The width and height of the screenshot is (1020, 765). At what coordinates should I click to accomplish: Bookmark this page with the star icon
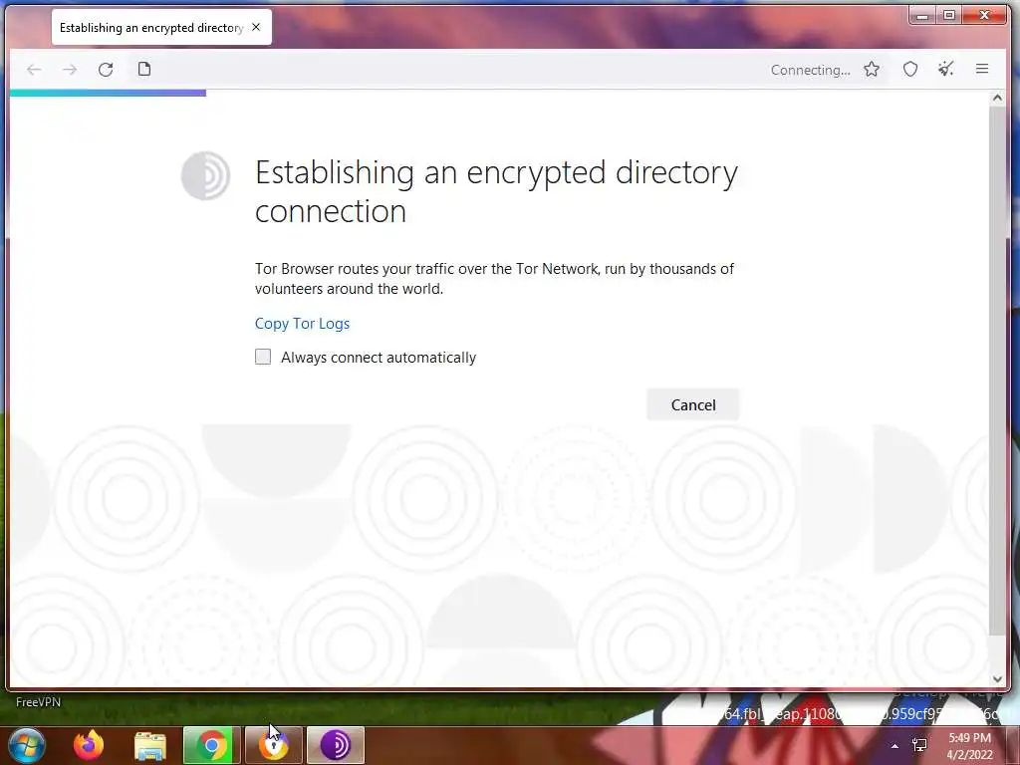[872, 69]
